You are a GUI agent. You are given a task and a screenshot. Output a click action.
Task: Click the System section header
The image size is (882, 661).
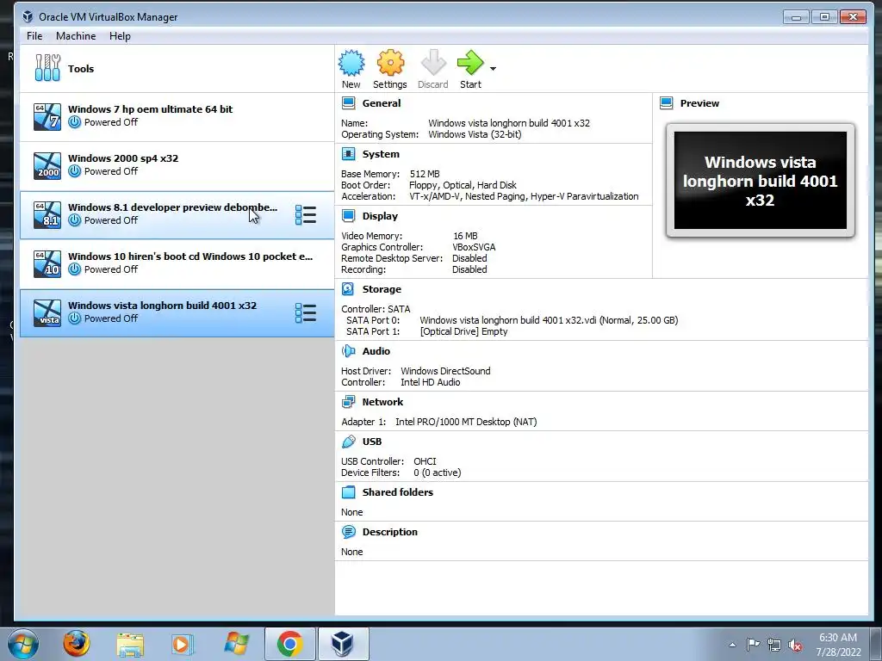(x=381, y=154)
